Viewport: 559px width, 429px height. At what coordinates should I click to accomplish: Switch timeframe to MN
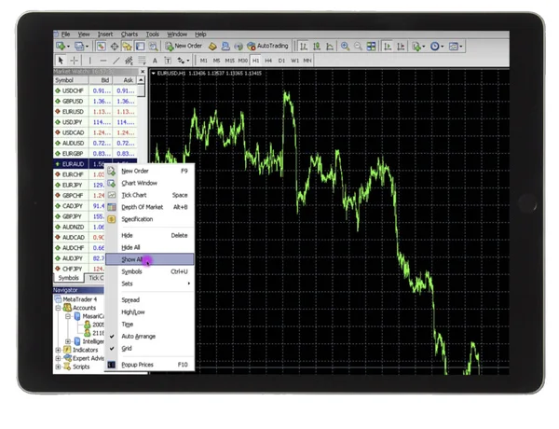pos(307,61)
